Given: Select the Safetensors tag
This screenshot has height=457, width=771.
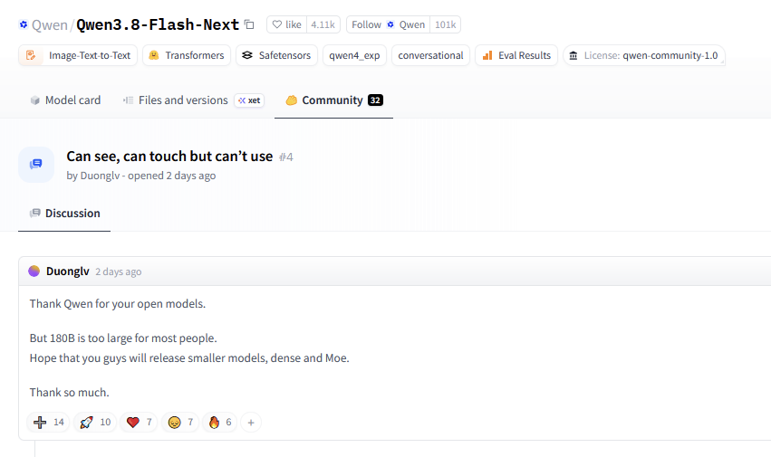Looking at the screenshot, I should [x=277, y=55].
